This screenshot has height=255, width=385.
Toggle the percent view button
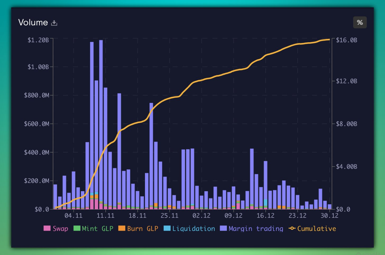click(360, 22)
